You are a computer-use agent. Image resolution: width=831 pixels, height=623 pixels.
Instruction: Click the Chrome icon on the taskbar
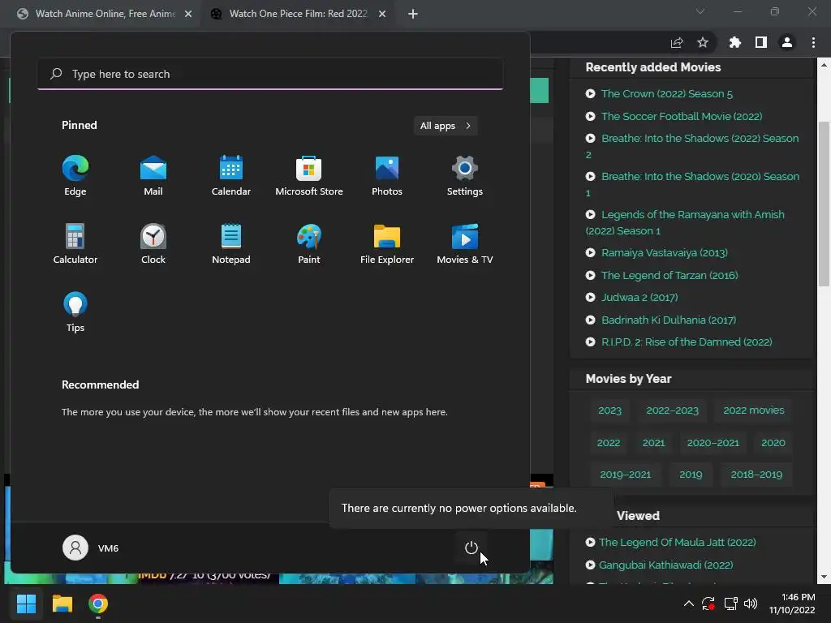pyautogui.click(x=98, y=604)
